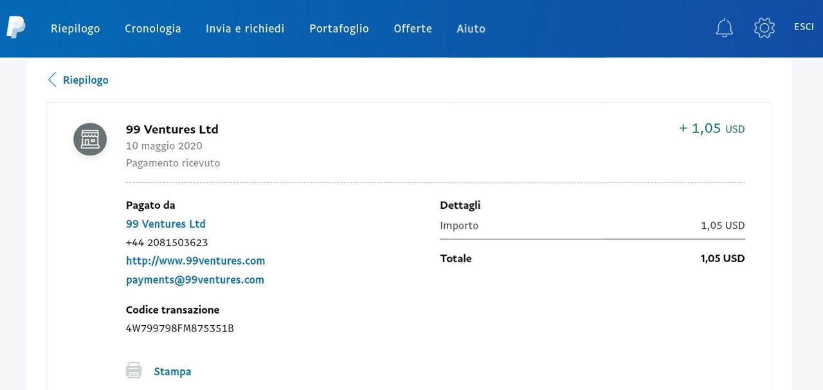Select Portafoglio in the top bar

coord(339,28)
